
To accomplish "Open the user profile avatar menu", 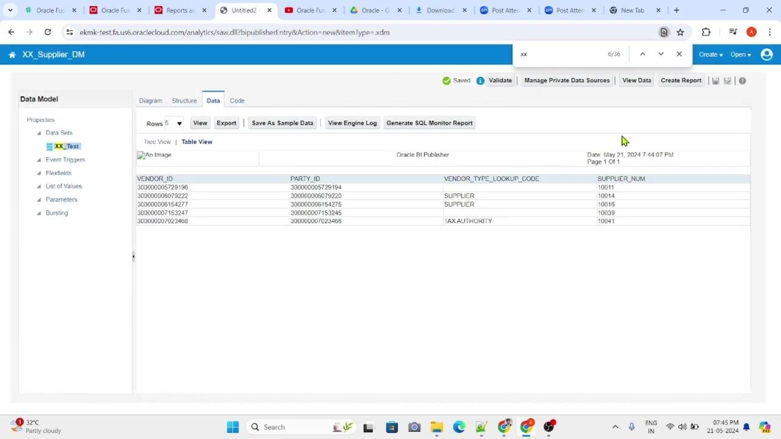I will 767,54.
